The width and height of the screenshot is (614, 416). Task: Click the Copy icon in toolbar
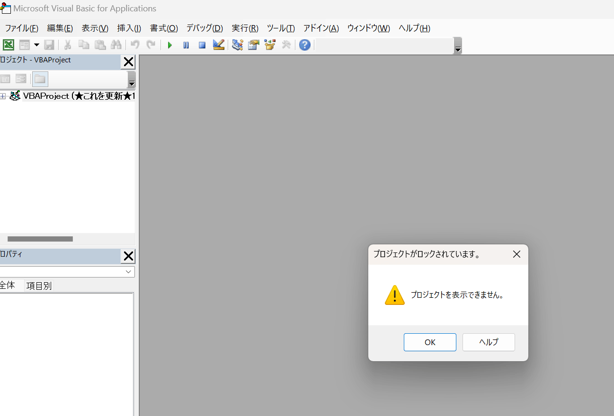[x=84, y=45]
